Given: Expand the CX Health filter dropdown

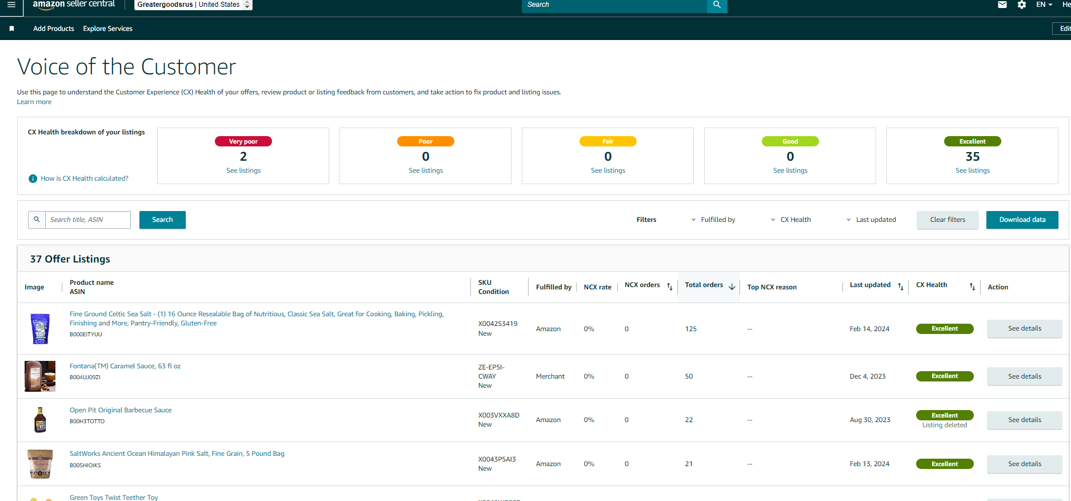Looking at the screenshot, I should pos(790,220).
